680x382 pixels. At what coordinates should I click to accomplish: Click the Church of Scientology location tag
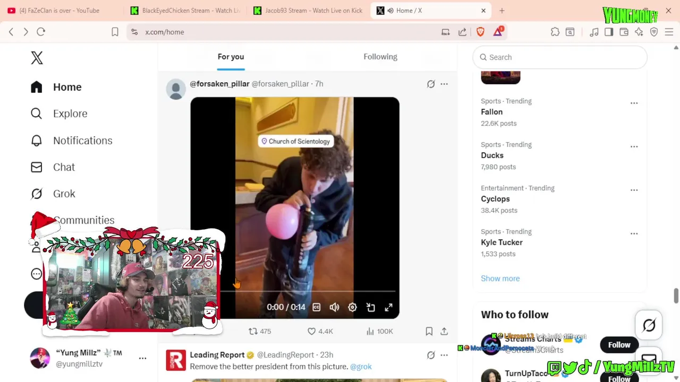tap(295, 141)
